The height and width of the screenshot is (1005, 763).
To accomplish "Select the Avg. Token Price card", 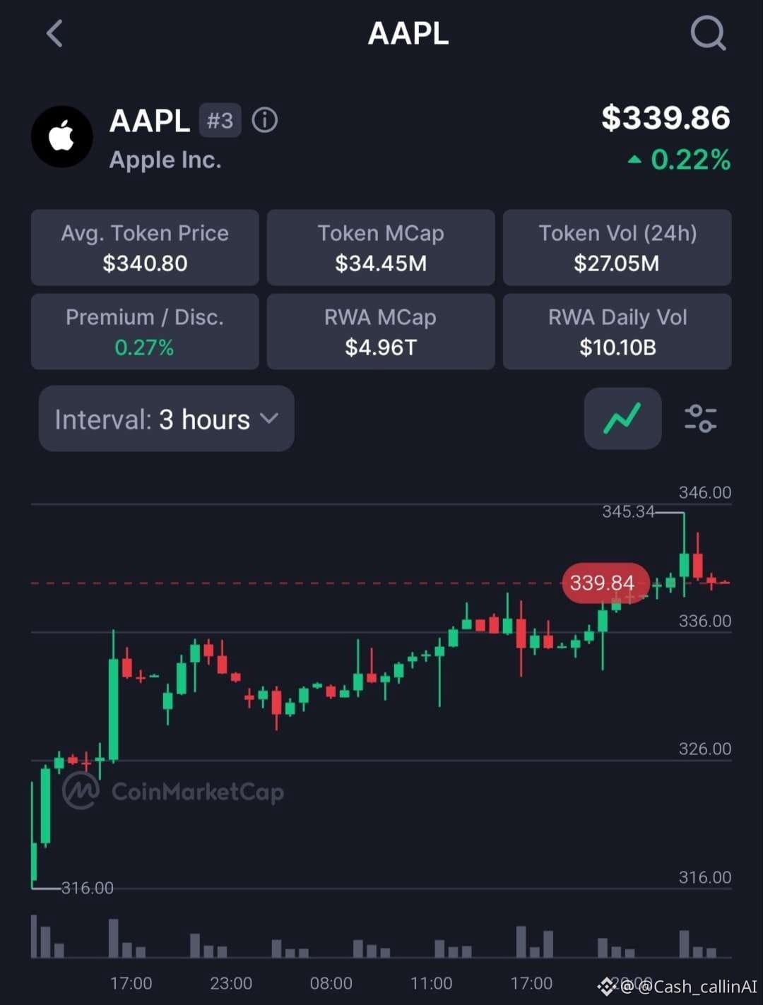I will pyautogui.click(x=145, y=247).
